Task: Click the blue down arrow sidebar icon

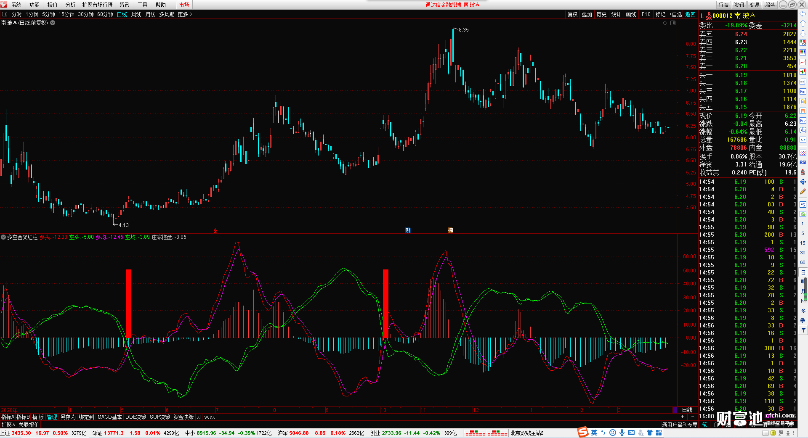Action: [x=803, y=33]
